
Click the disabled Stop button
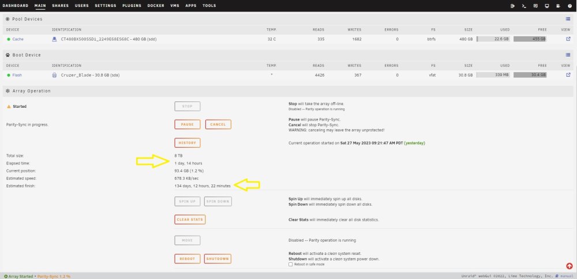click(188, 107)
